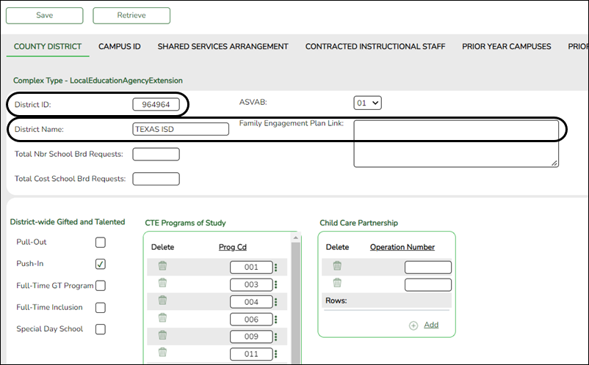Click the Prog Cd 004 field
This screenshot has width=589, height=365.
(251, 302)
